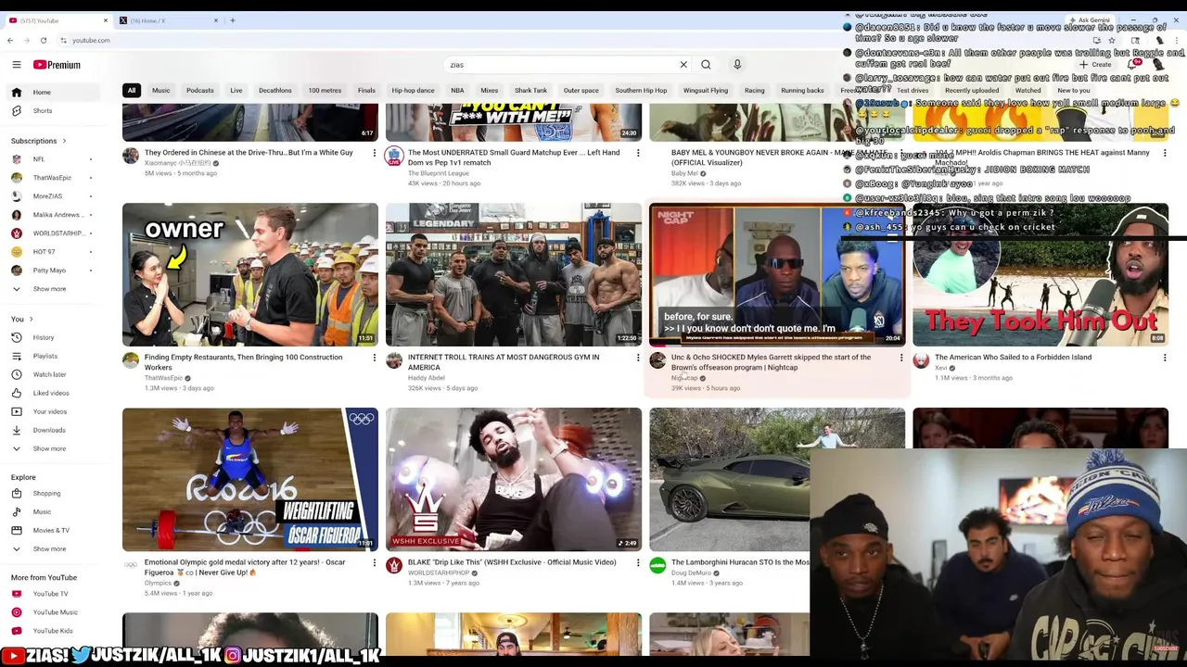Open Haddy Abdel channel name link

[x=426, y=378]
